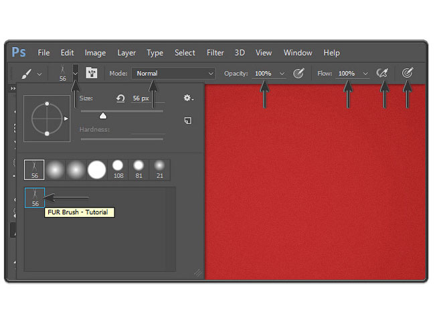Viewport: 435px width, 320px height.
Task: Click the Hardness slider track
Action: click(x=122, y=139)
